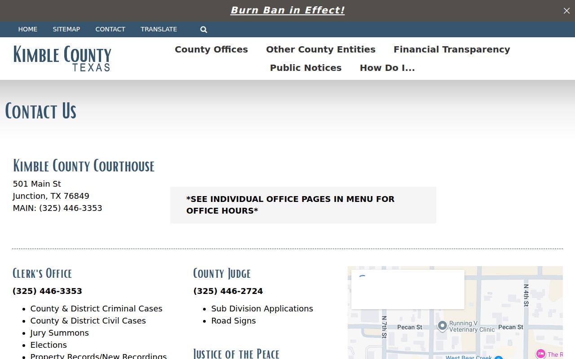Click the Road Signs list item
Screen dimensions: 575x359
click(x=234, y=321)
